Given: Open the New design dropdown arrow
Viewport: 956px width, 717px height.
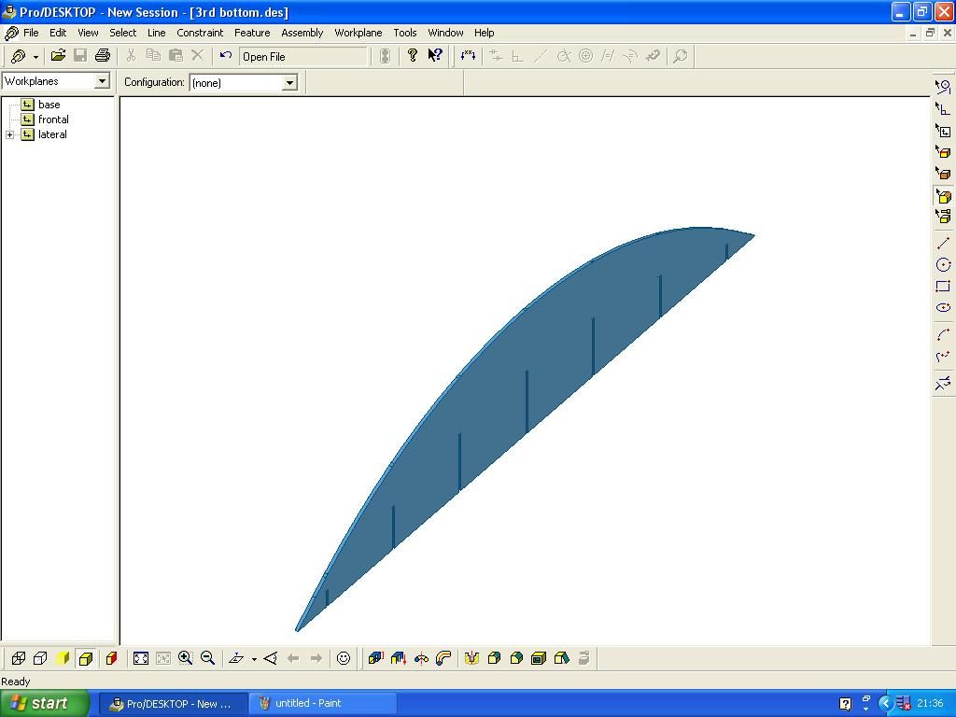Looking at the screenshot, I should click(x=35, y=57).
